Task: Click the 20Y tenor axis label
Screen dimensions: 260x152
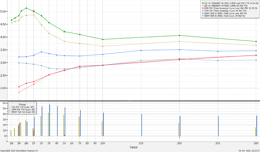Action: tap(180, 143)
